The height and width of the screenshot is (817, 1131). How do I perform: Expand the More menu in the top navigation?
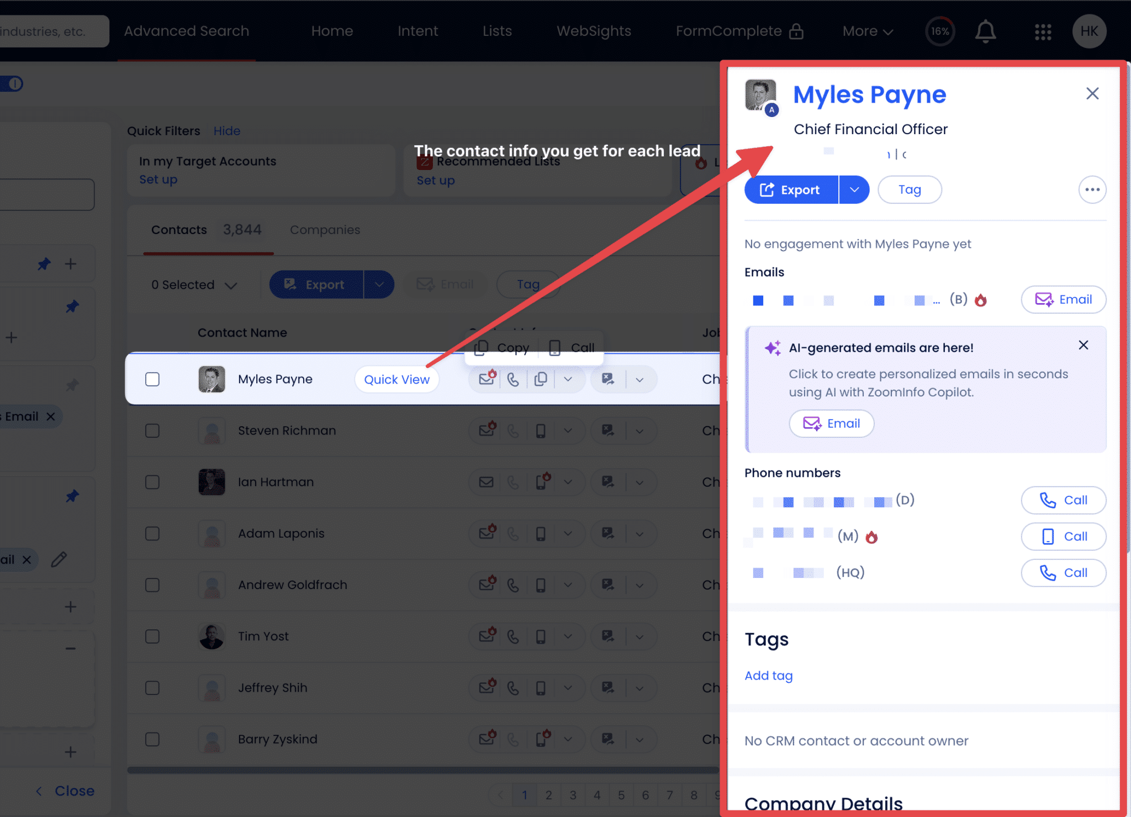pos(866,31)
